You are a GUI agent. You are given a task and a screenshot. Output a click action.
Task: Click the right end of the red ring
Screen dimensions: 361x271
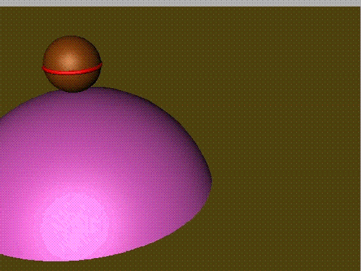click(100, 65)
